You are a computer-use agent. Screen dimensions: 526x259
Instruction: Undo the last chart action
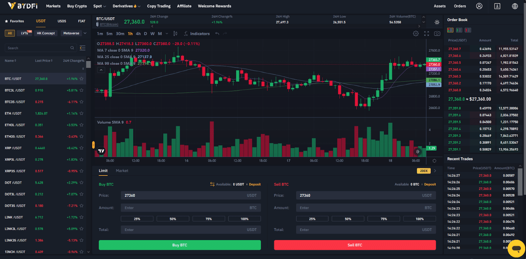[217, 34]
